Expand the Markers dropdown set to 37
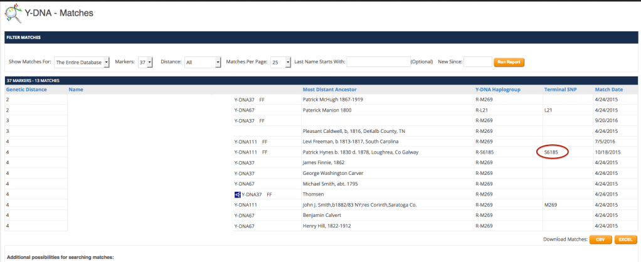 146,62
